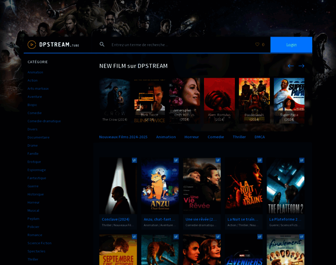Image resolution: width=336 pixels, height=265 pixels.
Task: Click the VF badge on Anzu poster
Action: point(176,160)
